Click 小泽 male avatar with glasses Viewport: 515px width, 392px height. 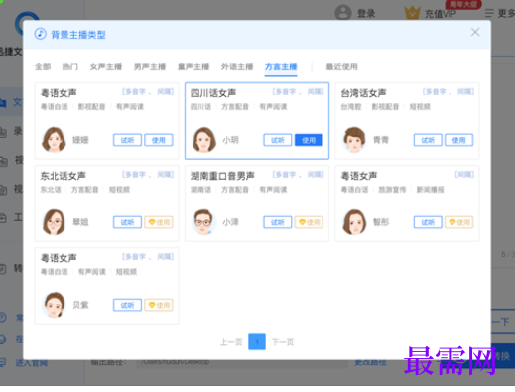[x=203, y=222]
